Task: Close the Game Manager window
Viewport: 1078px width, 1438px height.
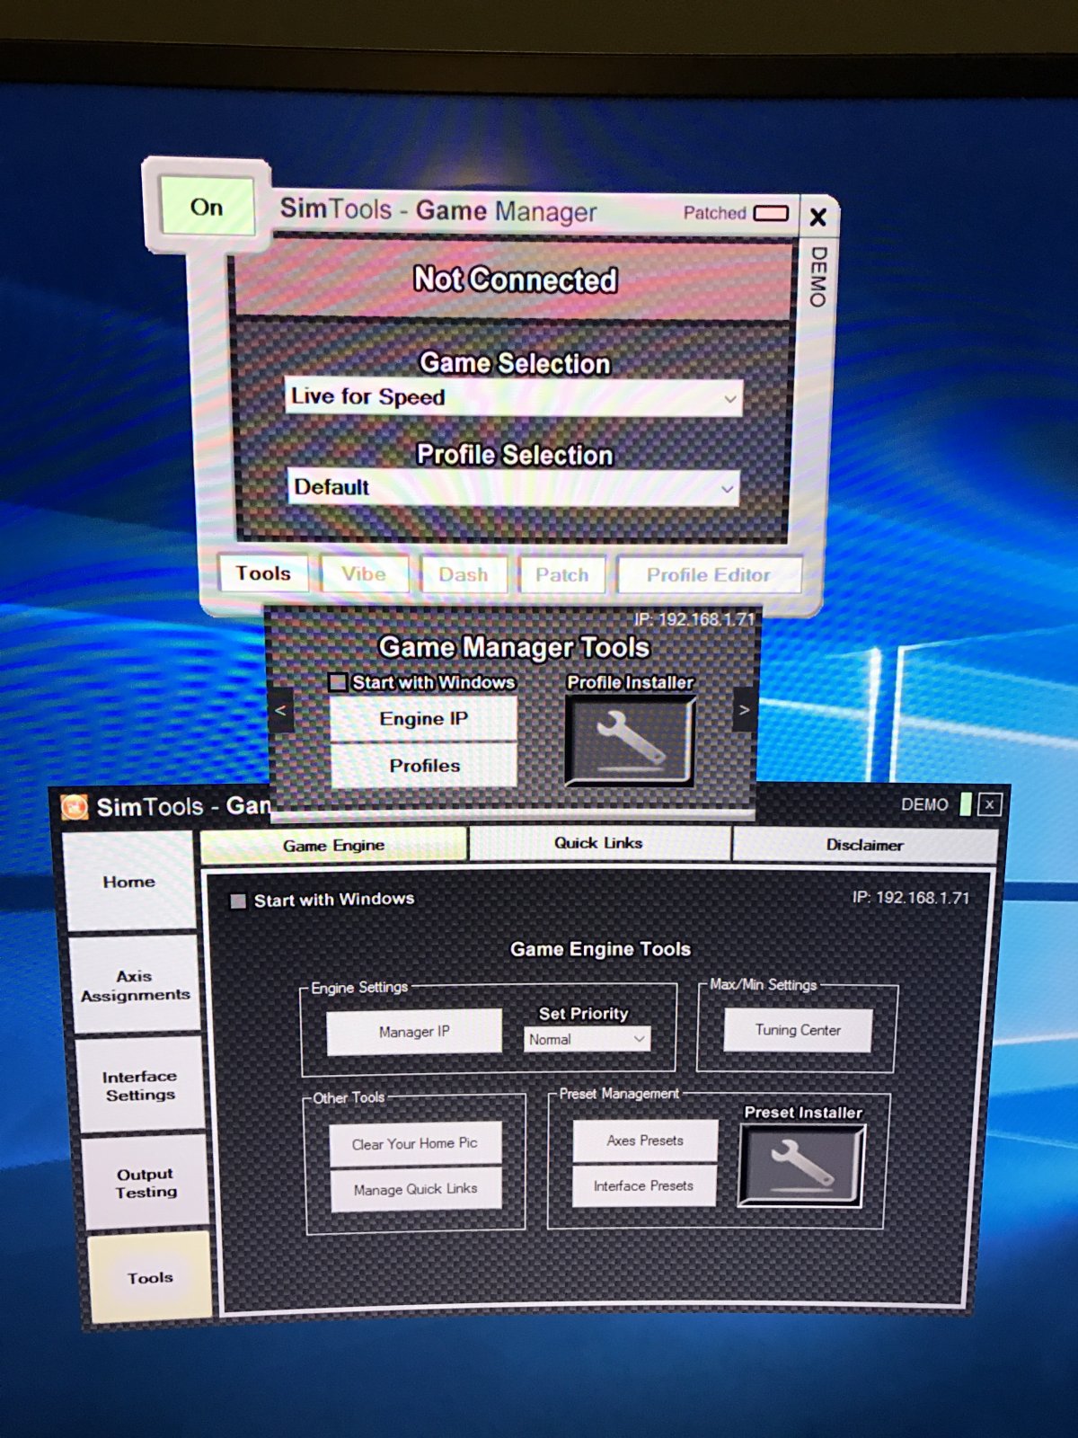Action: [x=817, y=217]
